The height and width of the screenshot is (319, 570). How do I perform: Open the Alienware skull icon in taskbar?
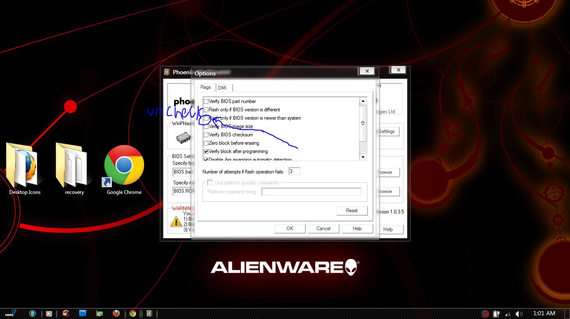click(32, 314)
